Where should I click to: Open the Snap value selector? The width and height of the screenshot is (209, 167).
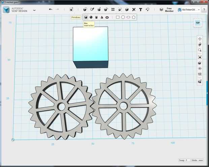(184, 160)
